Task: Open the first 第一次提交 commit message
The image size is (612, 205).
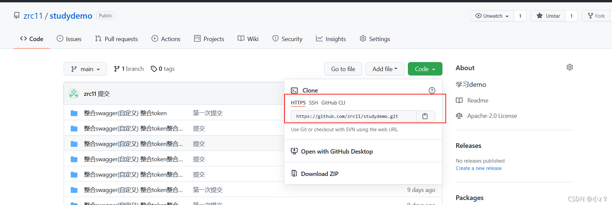Action: pos(208,113)
